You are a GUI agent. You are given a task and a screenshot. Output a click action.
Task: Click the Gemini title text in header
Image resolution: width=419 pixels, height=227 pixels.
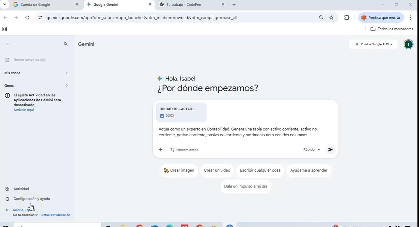coord(86,44)
